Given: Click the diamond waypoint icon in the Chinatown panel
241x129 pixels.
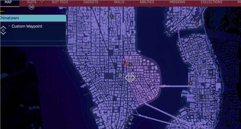Looking at the screenshot, I should [x=3, y=30].
